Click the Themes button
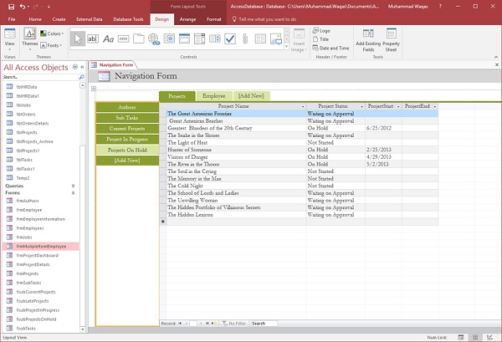Screen dimensions: 502x342 pyautogui.click(x=28, y=38)
